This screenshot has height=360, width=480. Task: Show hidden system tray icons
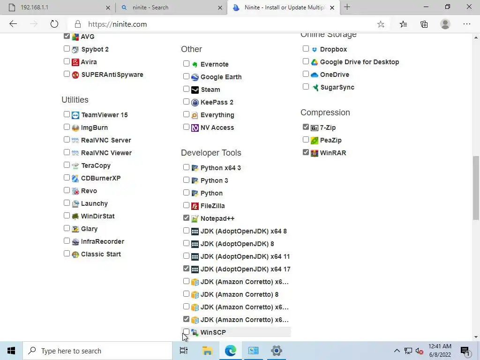click(x=397, y=351)
